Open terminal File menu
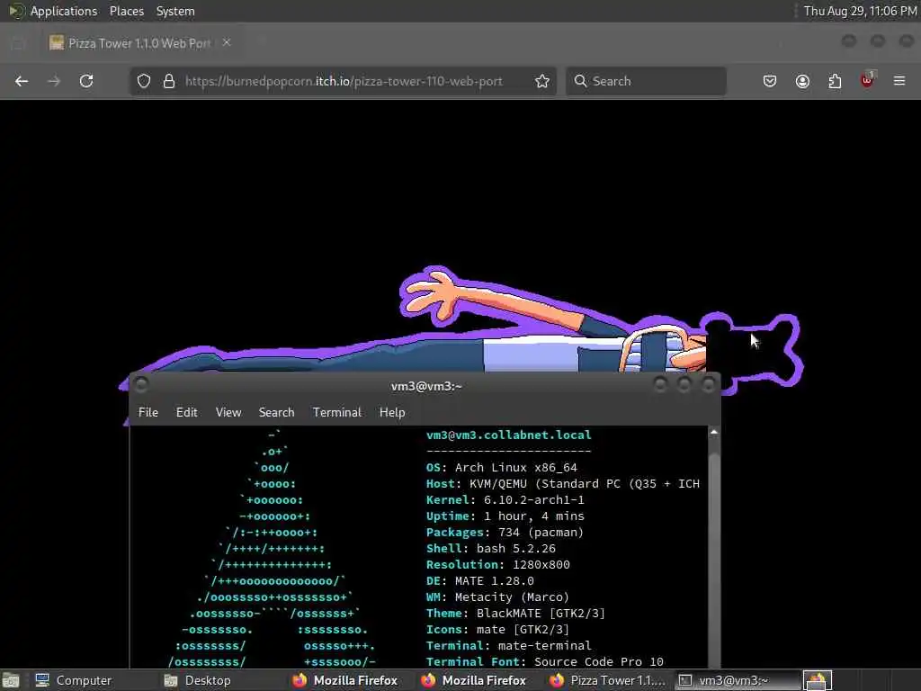 148,412
